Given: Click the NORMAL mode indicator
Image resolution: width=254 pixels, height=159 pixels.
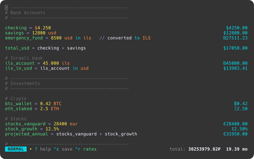Looking at the screenshot, I should coord(16,149).
